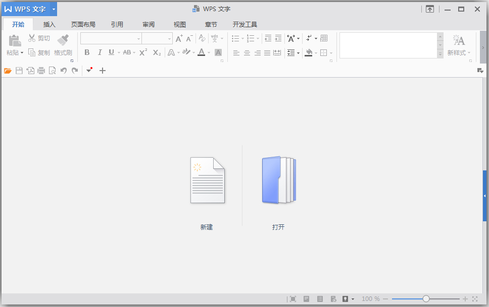Open the WPS 文字 application menu arrow
The width and height of the screenshot is (489, 307).
point(54,10)
